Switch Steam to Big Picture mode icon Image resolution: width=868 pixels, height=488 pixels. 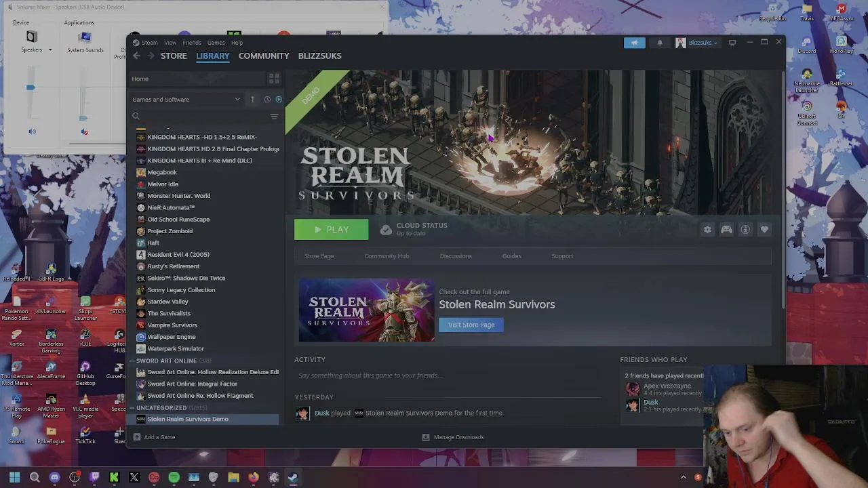[732, 43]
